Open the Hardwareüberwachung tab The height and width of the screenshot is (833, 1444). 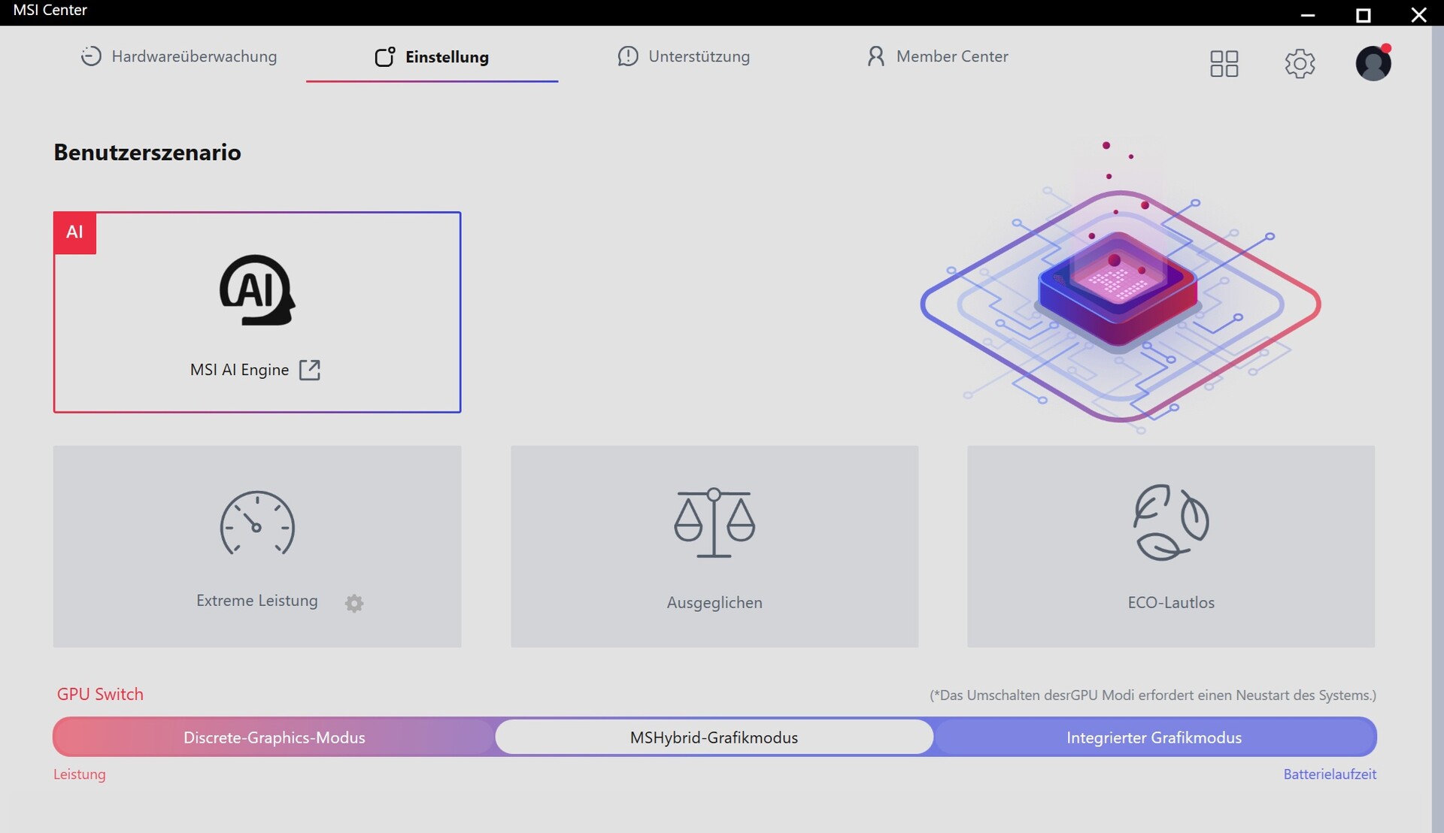pyautogui.click(x=179, y=56)
